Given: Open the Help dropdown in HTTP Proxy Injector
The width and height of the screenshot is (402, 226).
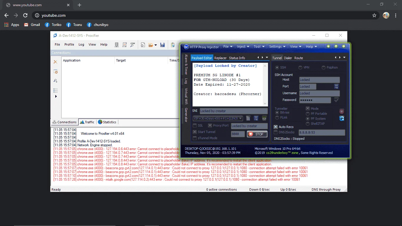Looking at the screenshot, I should pyautogui.click(x=311, y=46).
